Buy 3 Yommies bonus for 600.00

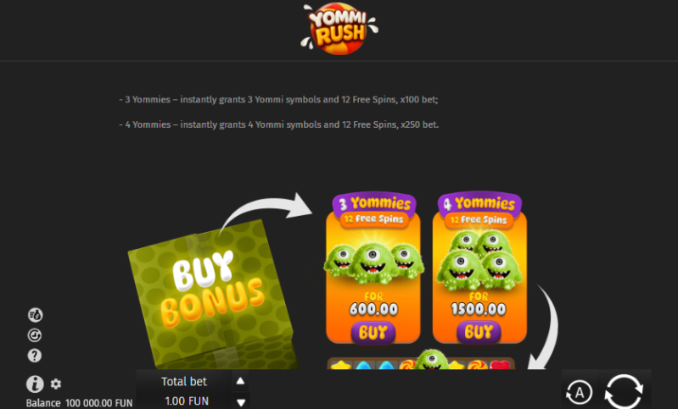373,333
